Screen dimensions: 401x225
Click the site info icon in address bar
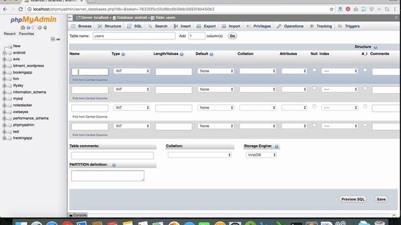tap(29, 9)
